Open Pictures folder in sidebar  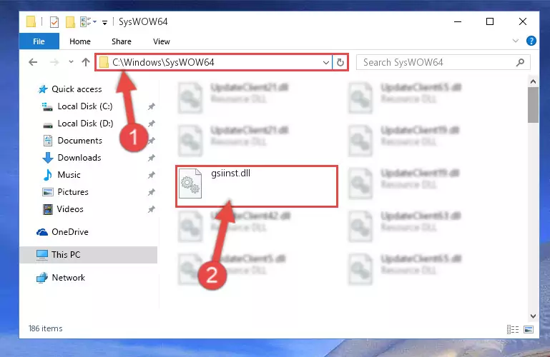73,192
